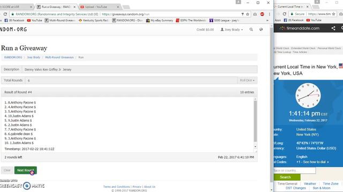Close the Run a Giveaway tab
The image size is (343, 192).
(x=74, y=7)
